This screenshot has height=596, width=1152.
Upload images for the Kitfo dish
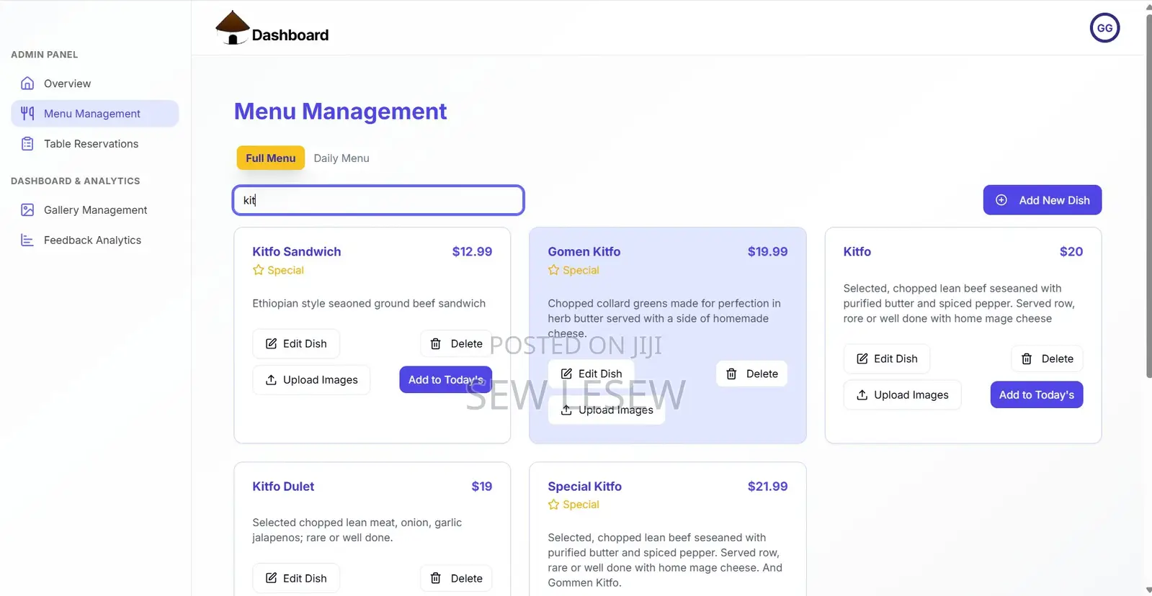point(902,395)
